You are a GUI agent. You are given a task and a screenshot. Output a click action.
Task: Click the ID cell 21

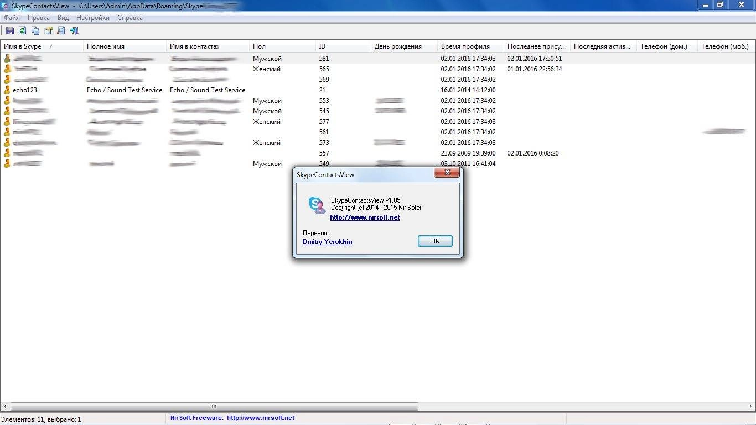[x=323, y=90]
